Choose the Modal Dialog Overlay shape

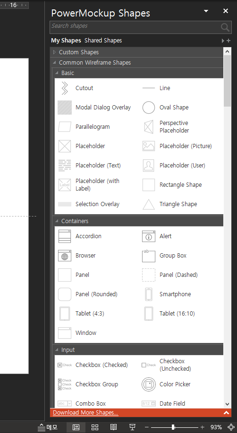coord(64,108)
